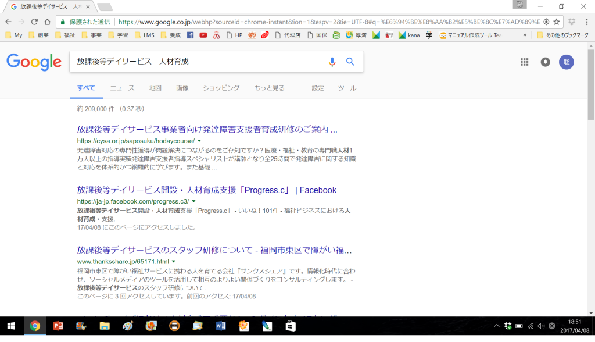Open the 厚済 bookmark

tap(356, 35)
